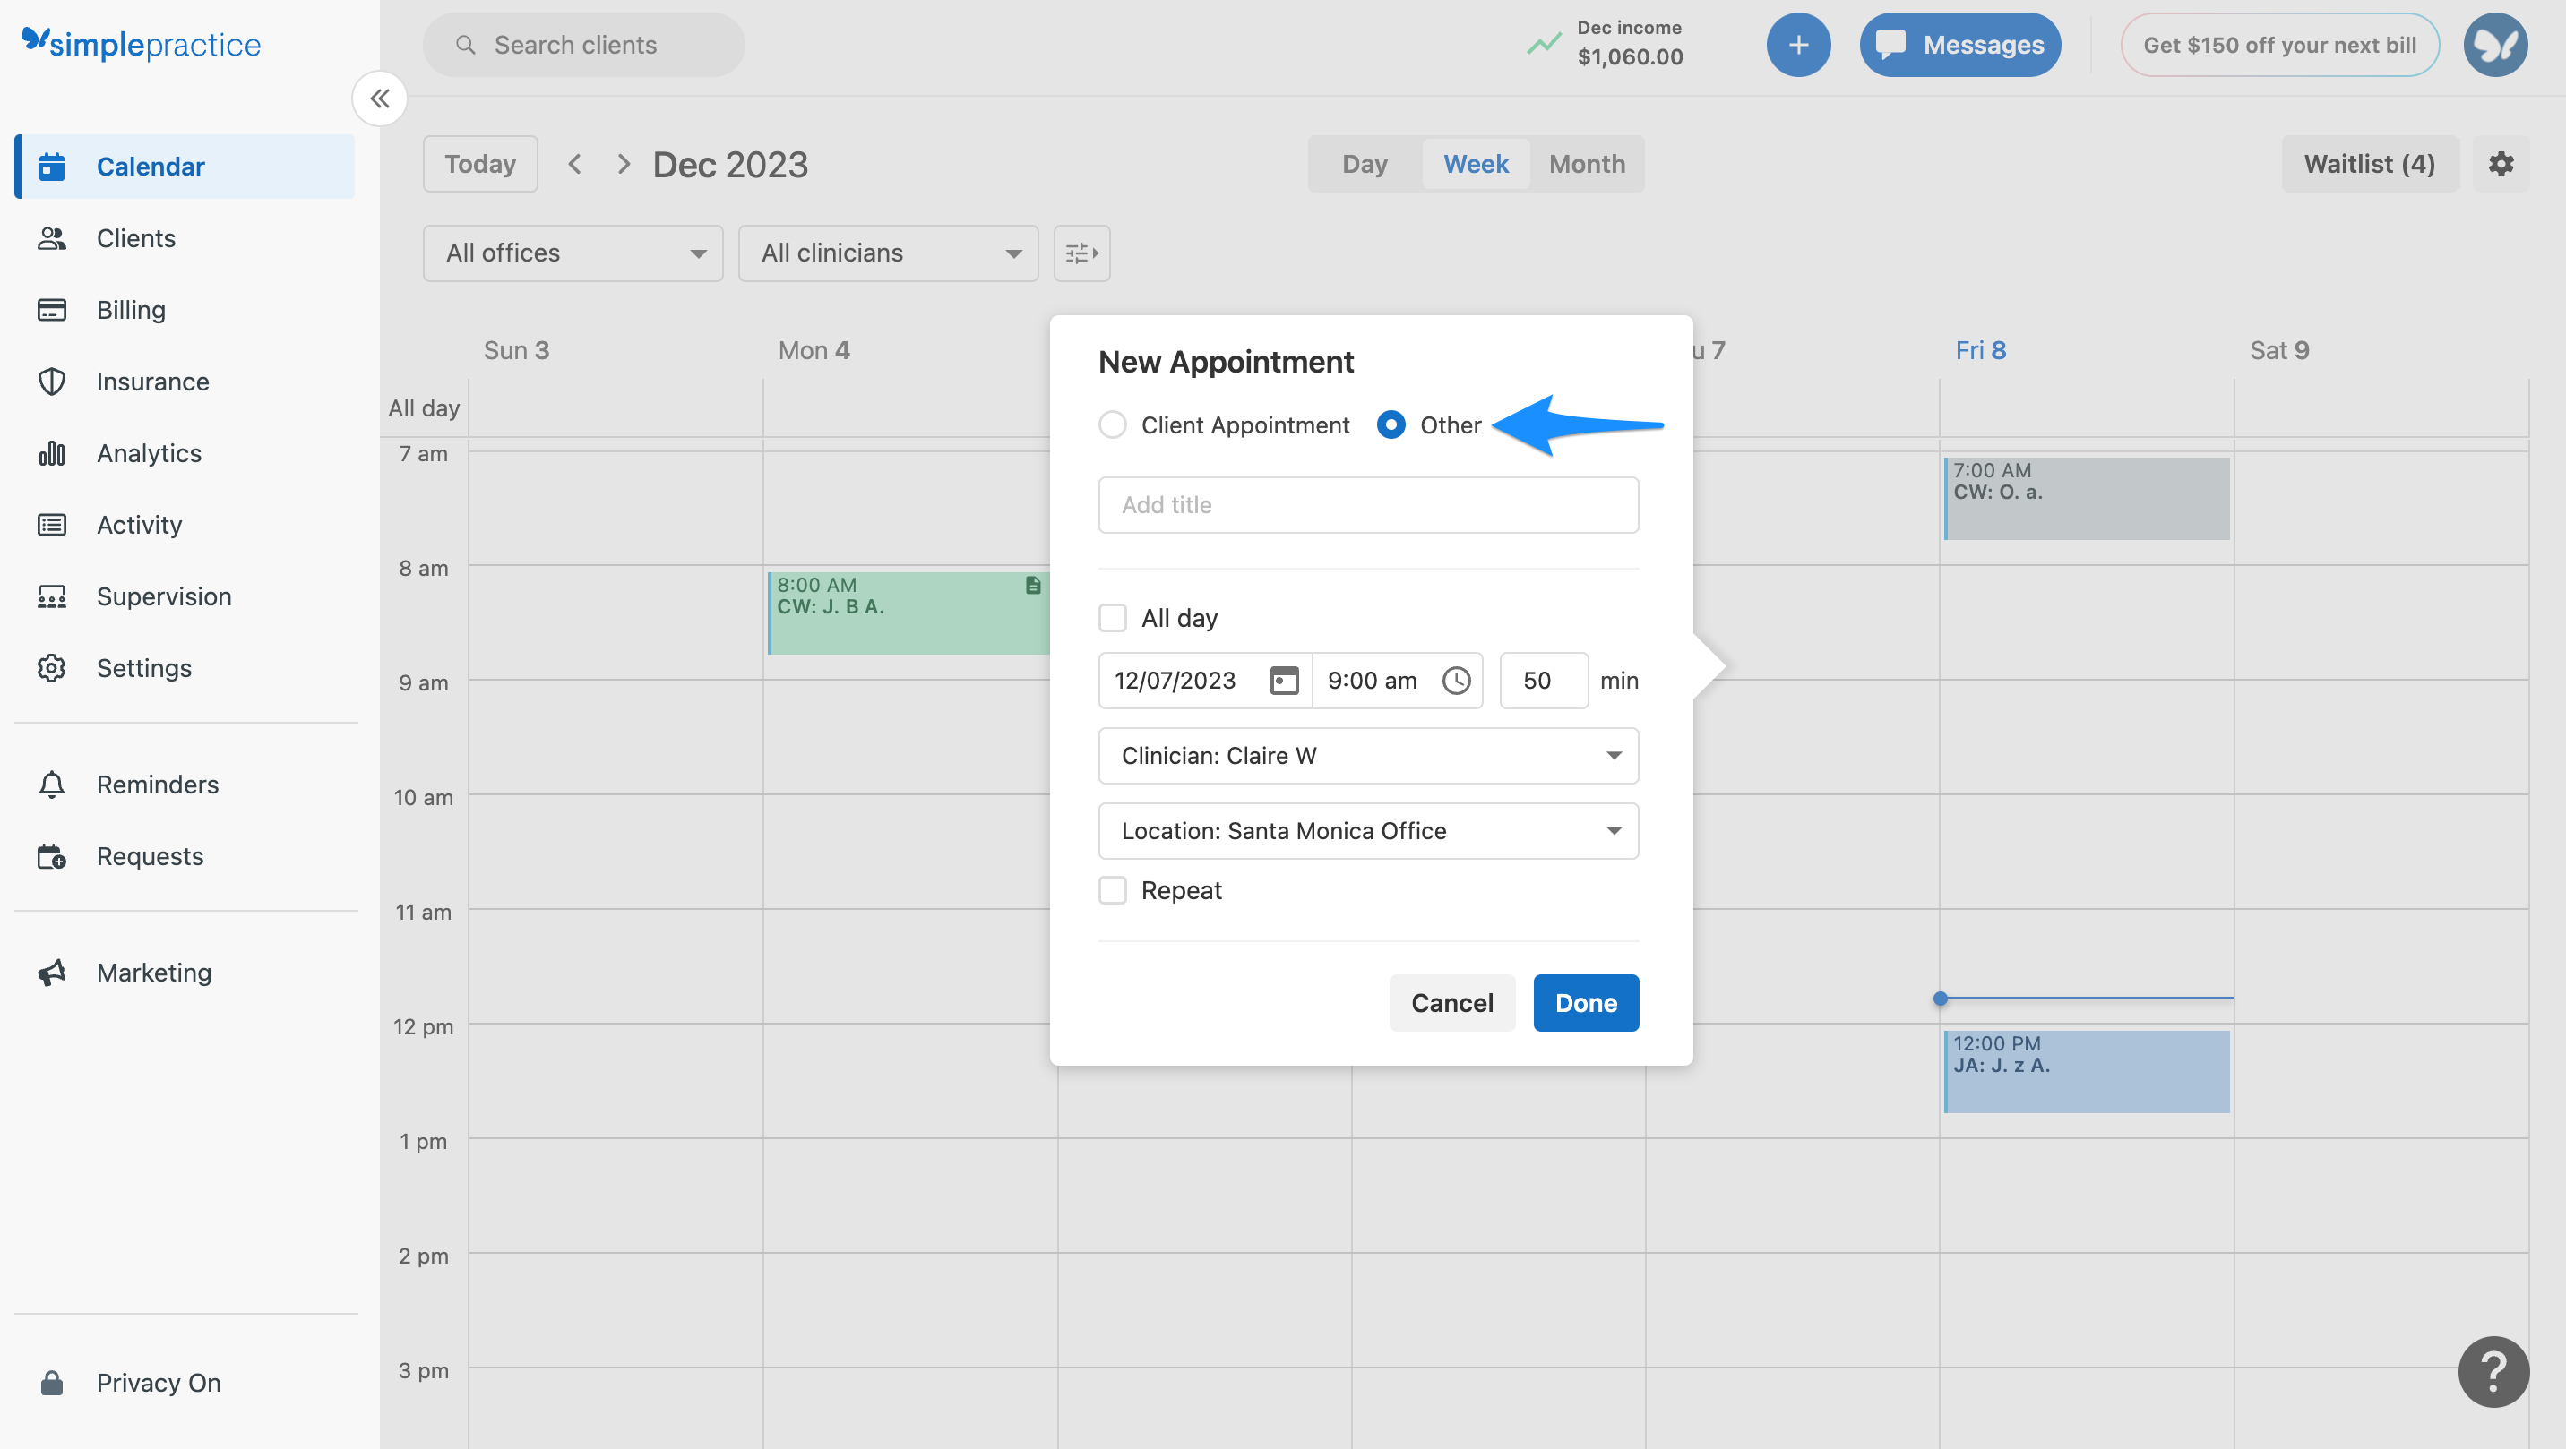Open the Location: Santa Monica Office dropdown
This screenshot has height=1449, width=2566.
(x=1368, y=830)
